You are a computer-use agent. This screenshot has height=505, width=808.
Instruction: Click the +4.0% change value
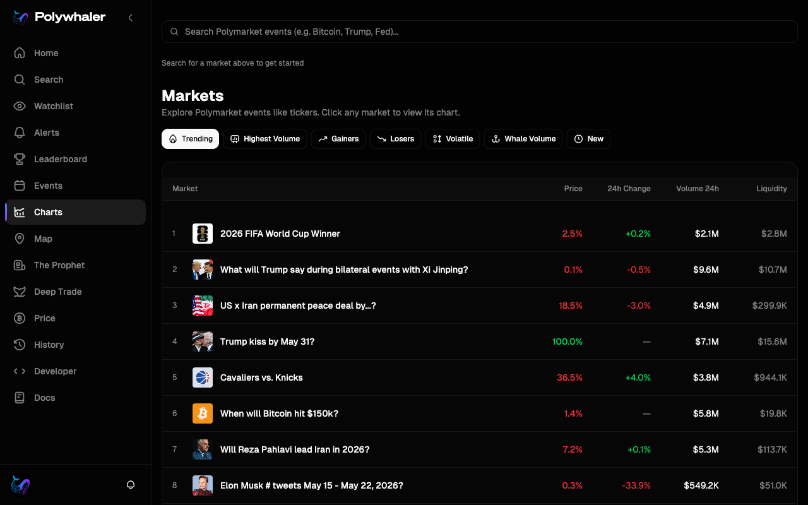click(638, 377)
